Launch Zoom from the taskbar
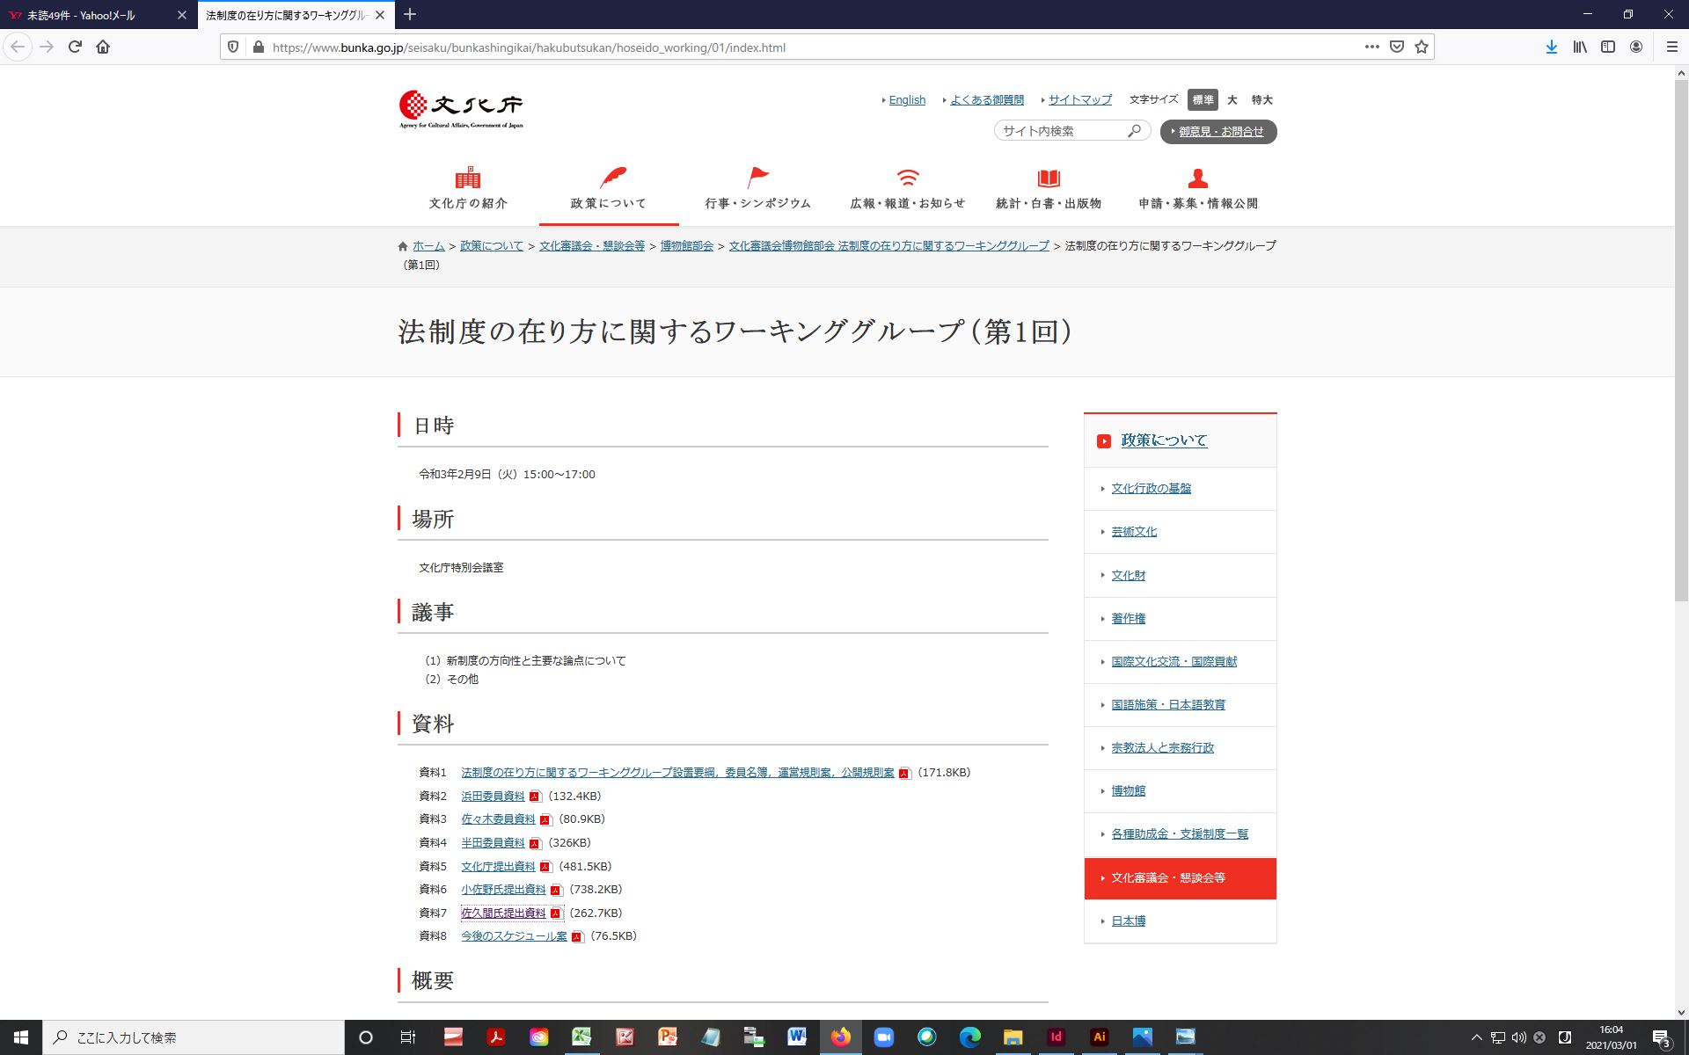 pyautogui.click(x=883, y=1037)
